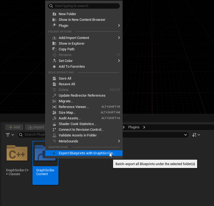Image resolution: width=214 pixels, height=206 pixels.
Task: Click the Copy Path icon
Action: [54, 49]
